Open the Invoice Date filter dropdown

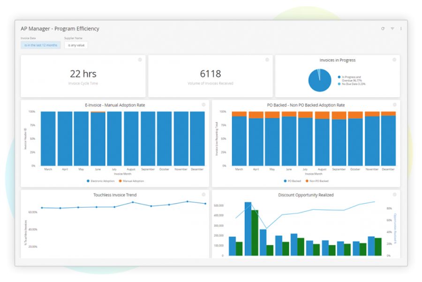click(41, 46)
